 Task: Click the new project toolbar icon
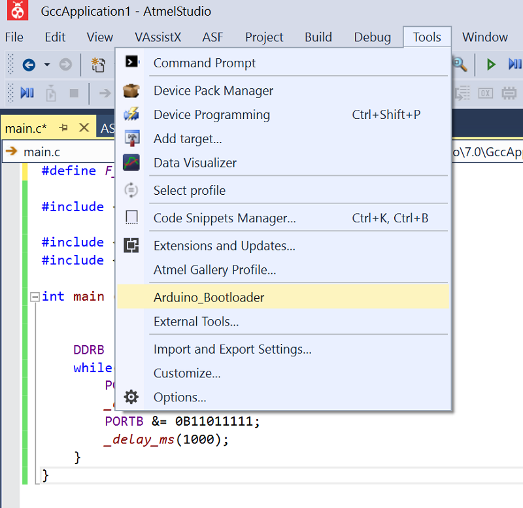pyautogui.click(x=98, y=64)
